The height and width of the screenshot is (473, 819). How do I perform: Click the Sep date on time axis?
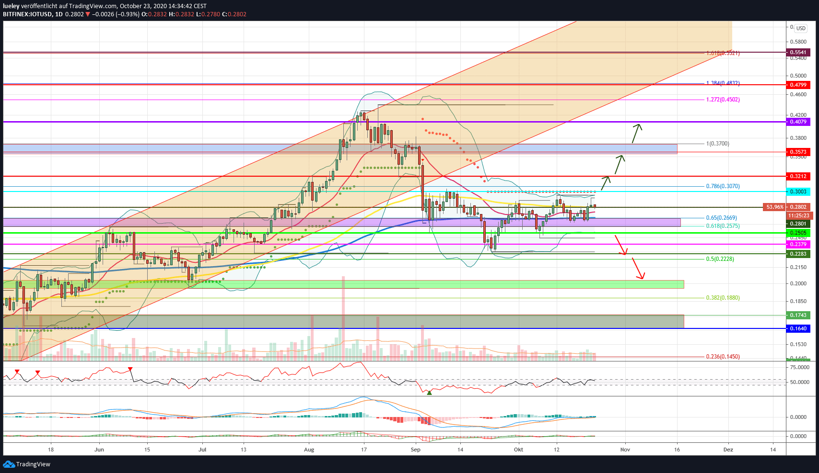tap(416, 450)
